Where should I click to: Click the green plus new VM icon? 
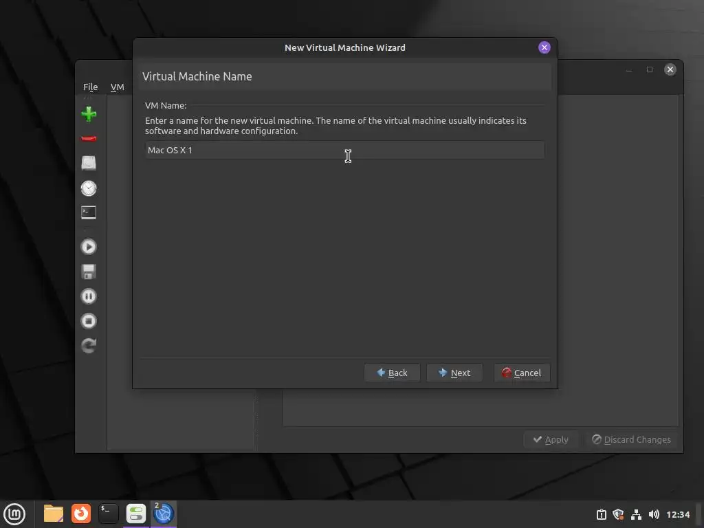[89, 114]
